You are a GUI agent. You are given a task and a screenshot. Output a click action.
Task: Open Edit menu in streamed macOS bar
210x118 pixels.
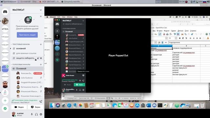[59, 17]
